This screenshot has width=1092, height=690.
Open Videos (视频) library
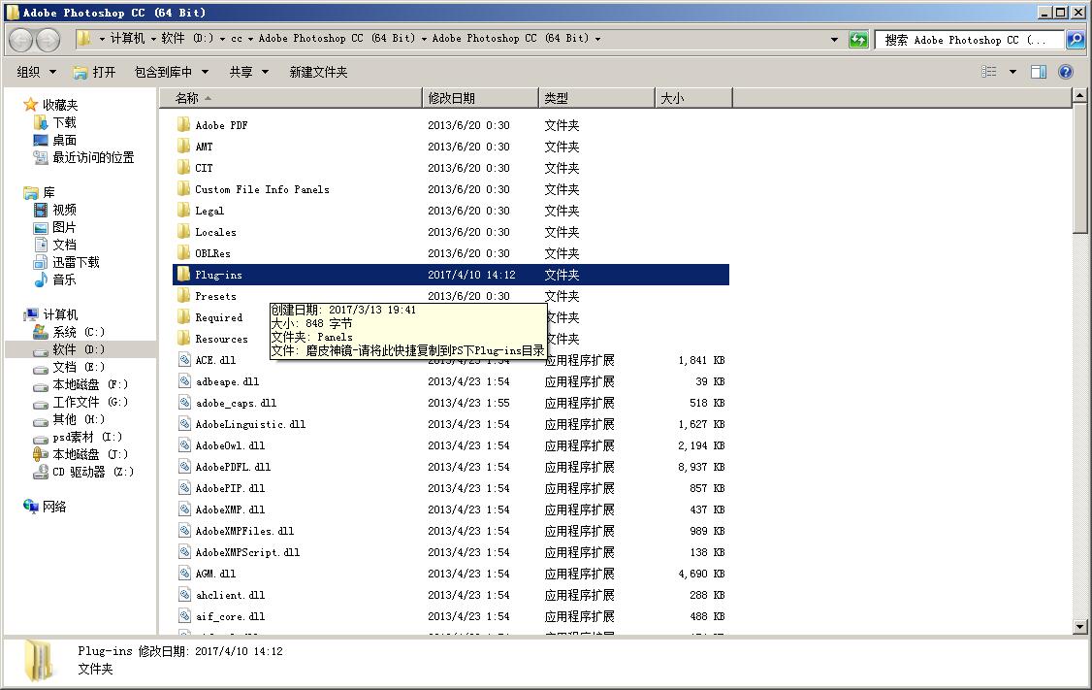tap(65, 210)
